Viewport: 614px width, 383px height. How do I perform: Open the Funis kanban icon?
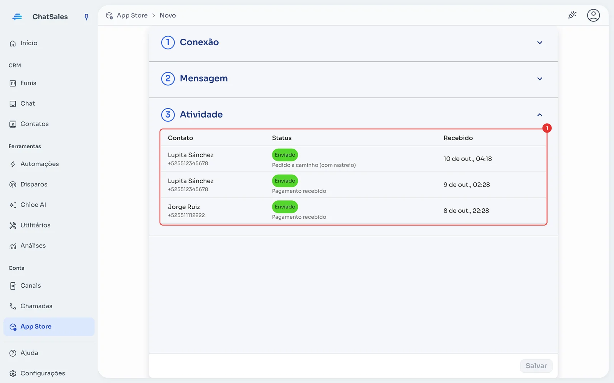13,83
